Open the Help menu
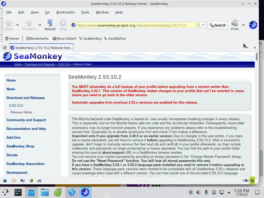This screenshot has width=264, height=198. [119, 12]
